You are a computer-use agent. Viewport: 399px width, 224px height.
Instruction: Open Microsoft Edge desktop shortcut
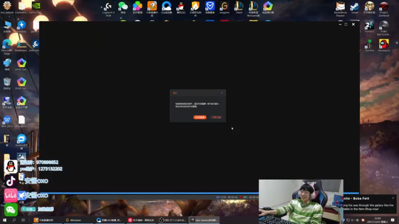tap(7, 47)
